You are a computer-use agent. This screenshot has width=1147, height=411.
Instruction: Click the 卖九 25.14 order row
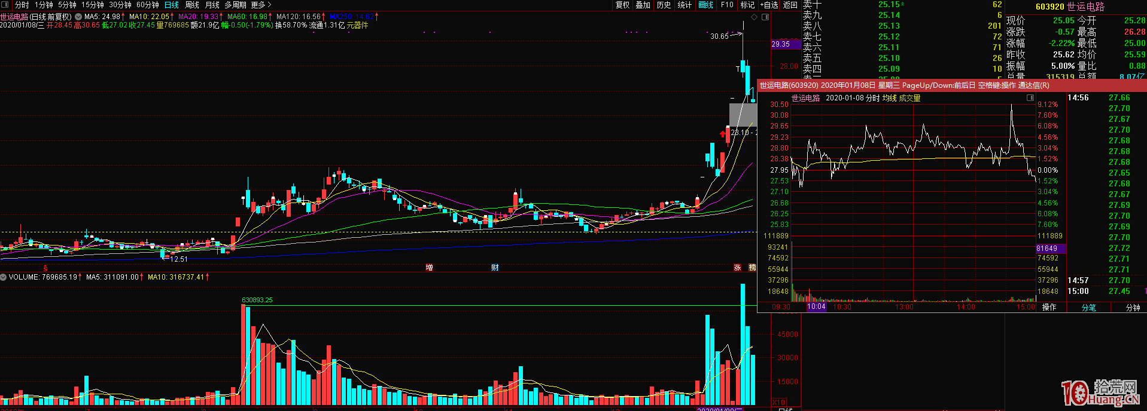[902, 15]
